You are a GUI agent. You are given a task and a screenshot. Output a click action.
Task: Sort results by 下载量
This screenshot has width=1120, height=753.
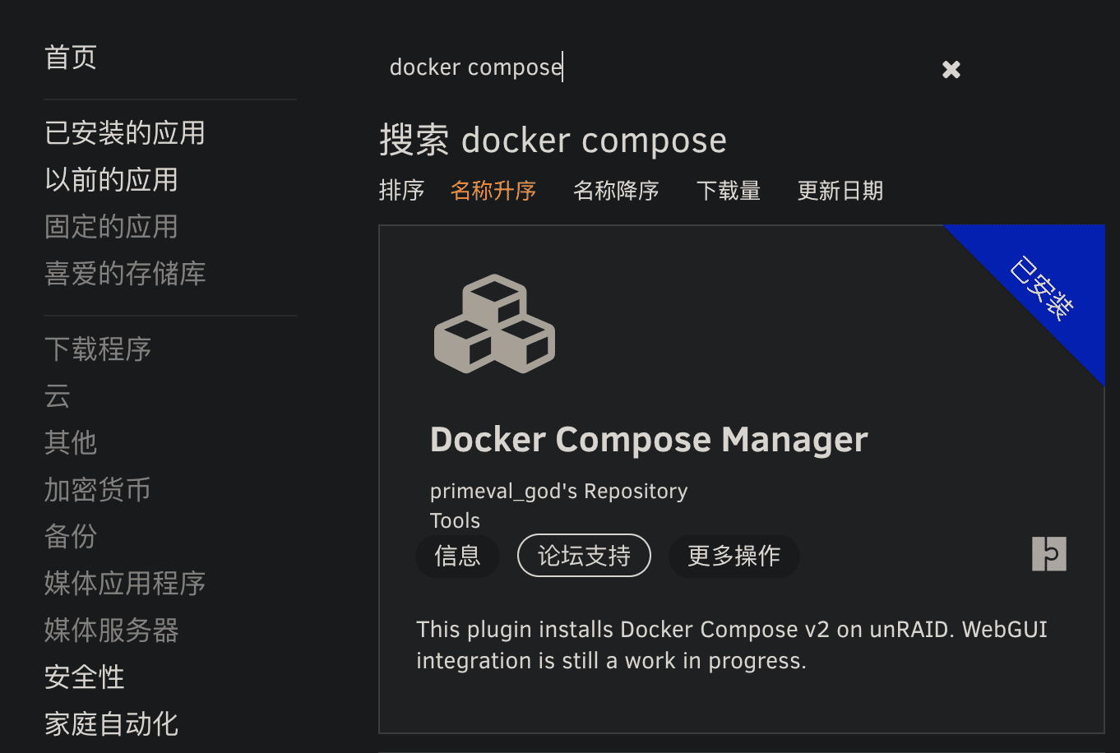point(728,192)
